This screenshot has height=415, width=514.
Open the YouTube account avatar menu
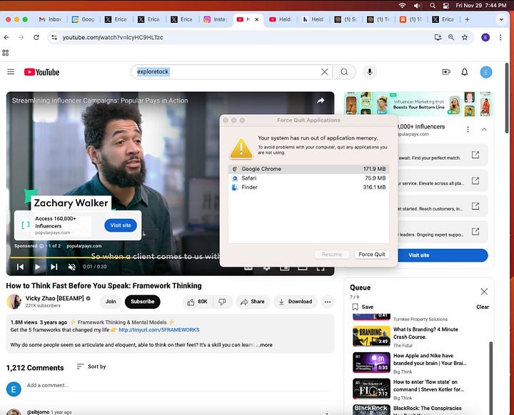click(486, 72)
